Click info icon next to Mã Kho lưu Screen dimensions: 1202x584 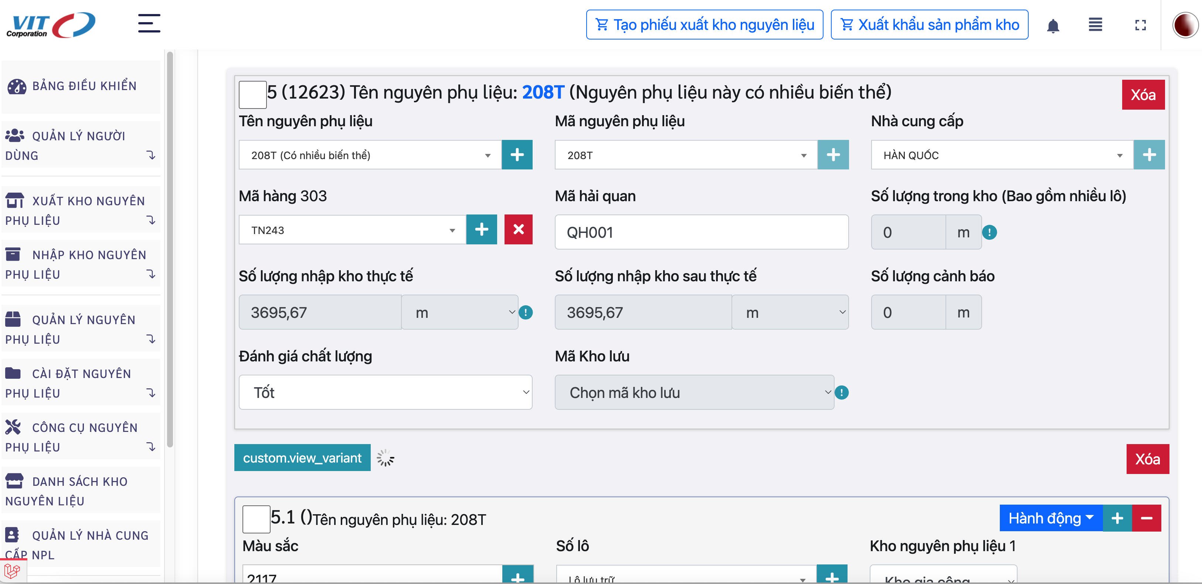tap(841, 392)
